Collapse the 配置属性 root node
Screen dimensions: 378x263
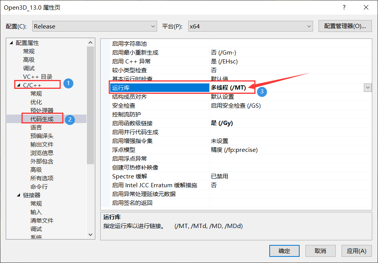[11, 43]
